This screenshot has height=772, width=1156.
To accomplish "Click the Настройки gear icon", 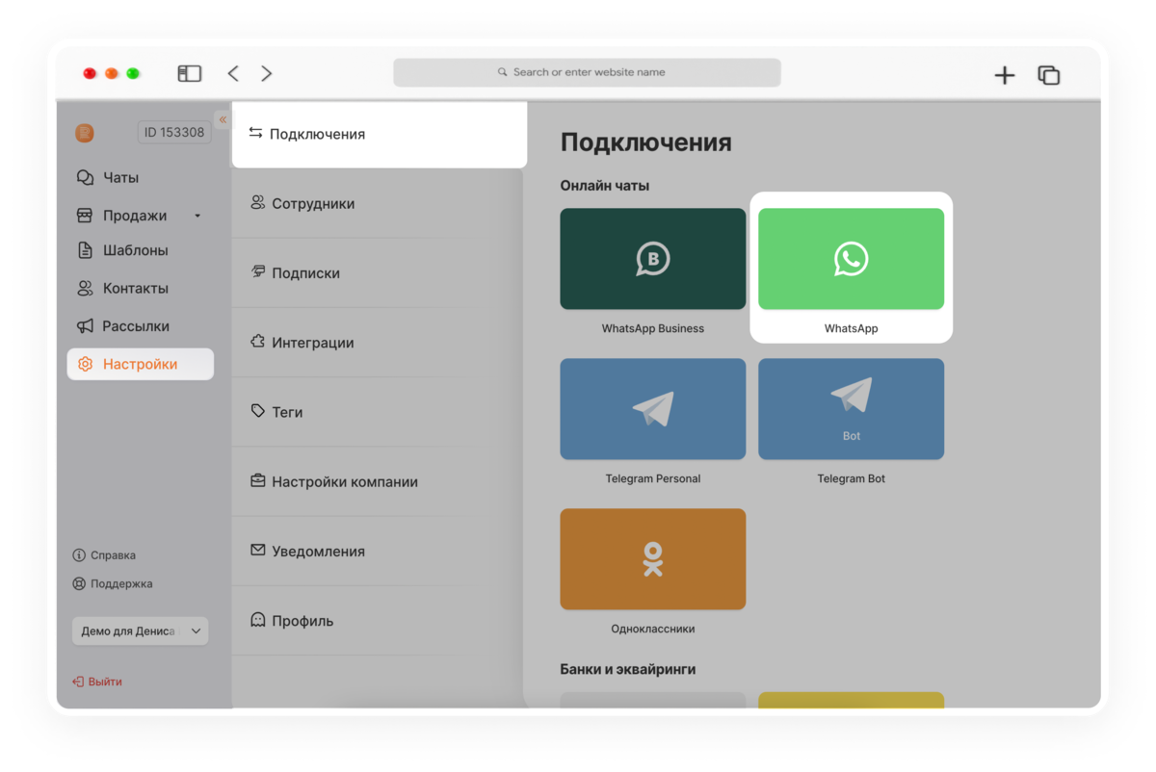I will 85,364.
